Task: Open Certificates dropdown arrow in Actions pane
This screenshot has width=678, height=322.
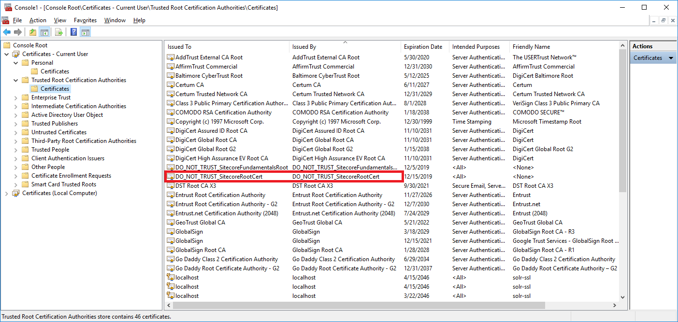Action: pos(671,58)
